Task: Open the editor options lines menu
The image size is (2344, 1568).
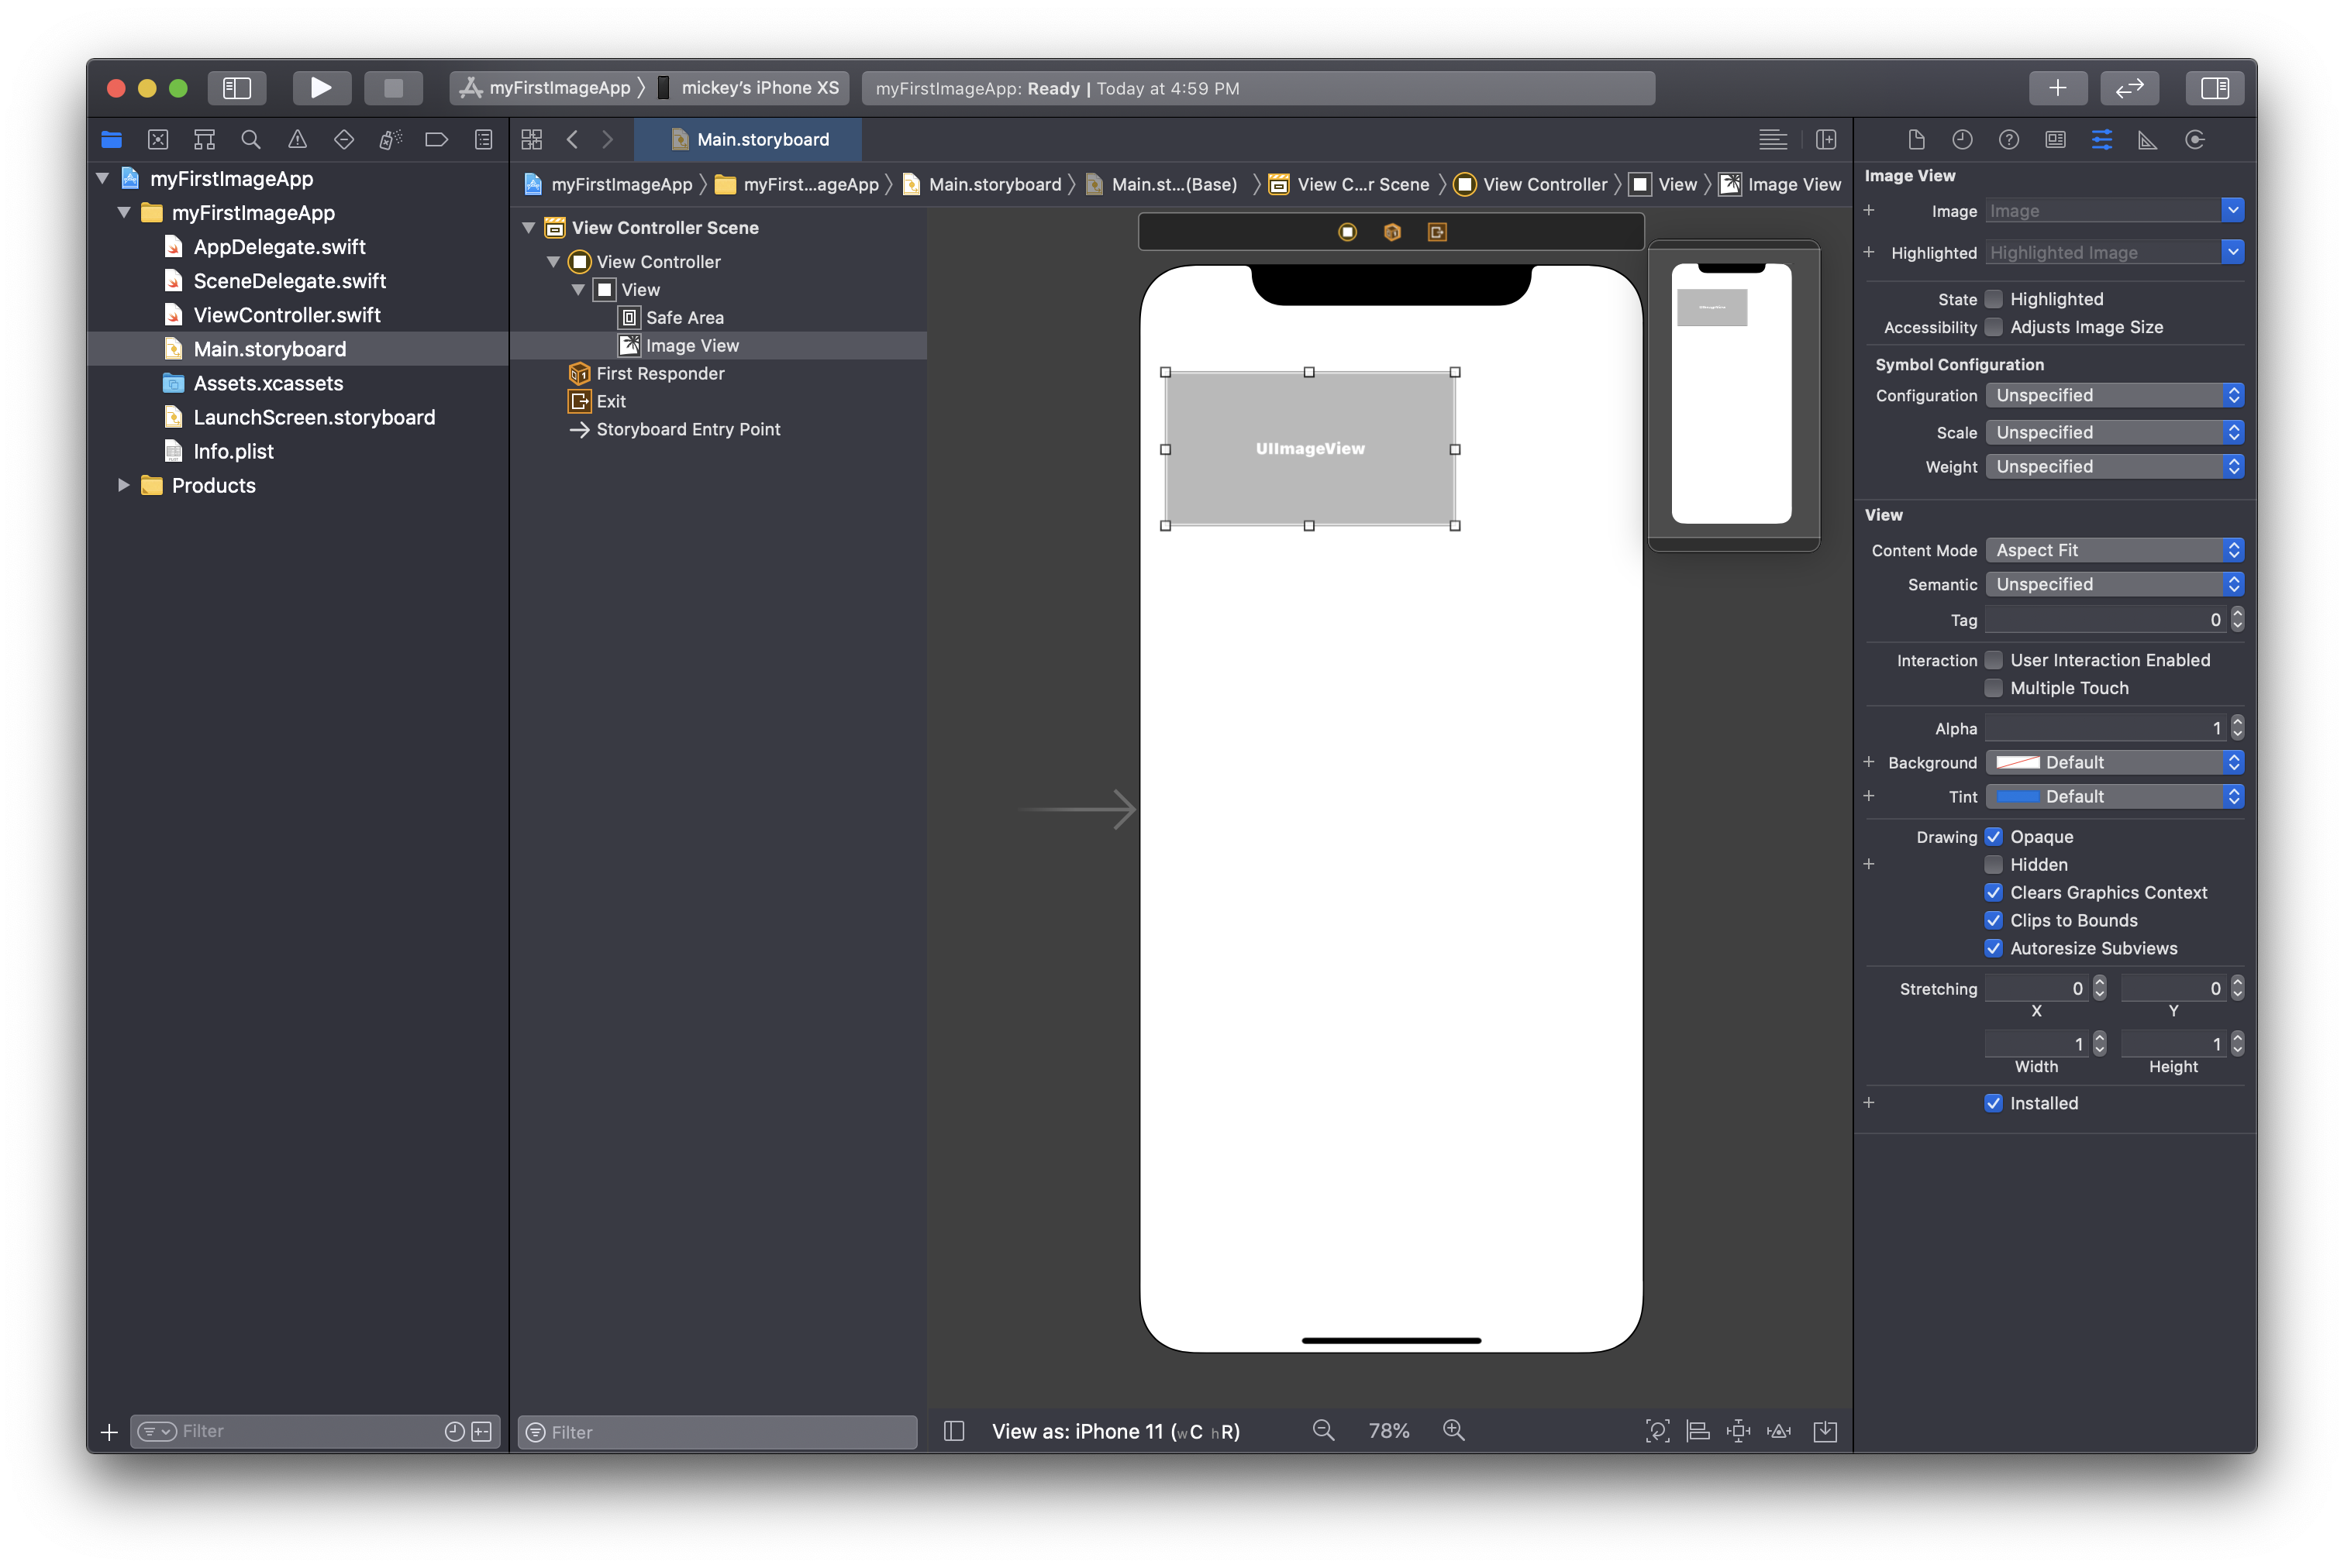Action: tap(1773, 140)
